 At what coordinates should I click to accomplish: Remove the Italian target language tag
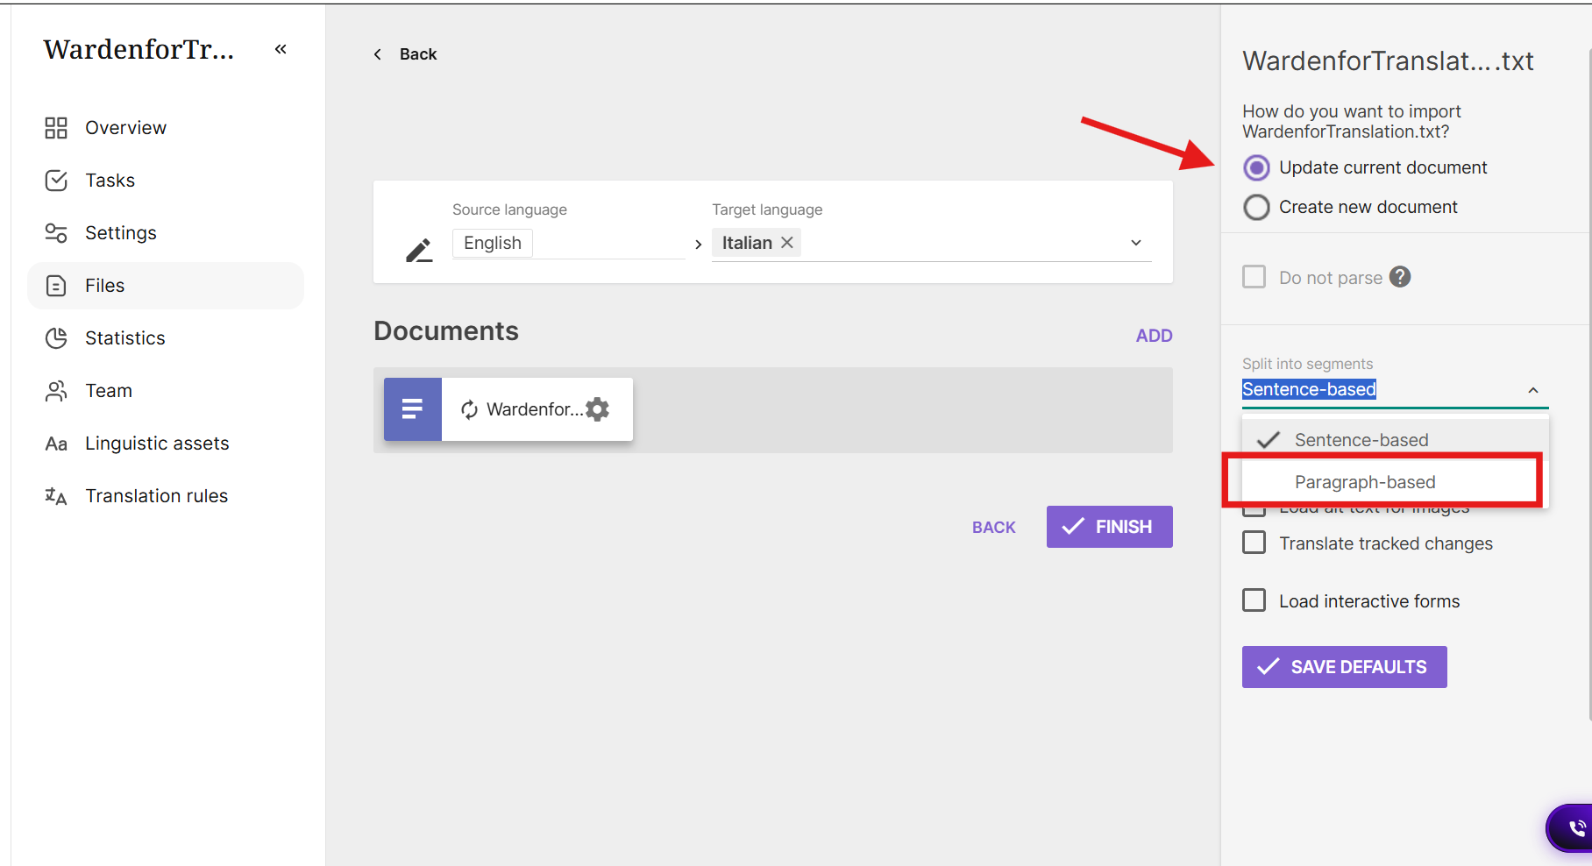pos(787,243)
